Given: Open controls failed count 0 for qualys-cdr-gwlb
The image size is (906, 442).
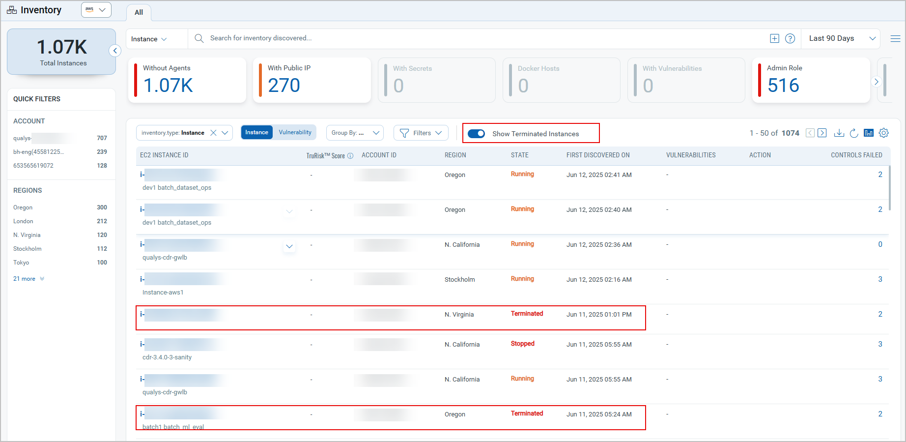Looking at the screenshot, I should pos(880,244).
